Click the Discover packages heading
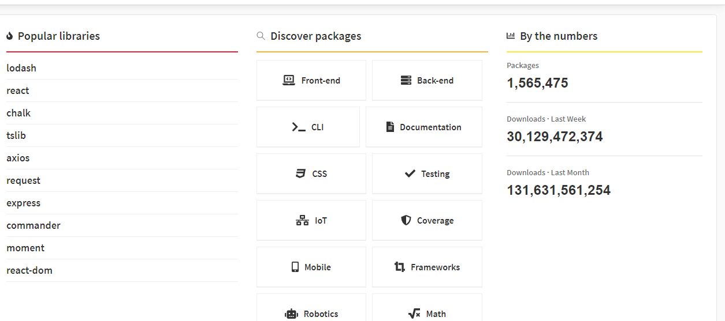725x321 pixels. (x=316, y=36)
